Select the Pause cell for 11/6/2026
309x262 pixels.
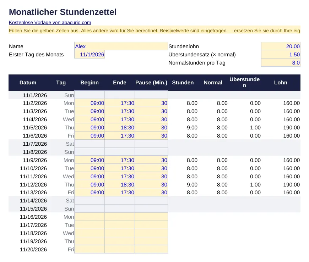tap(151, 136)
